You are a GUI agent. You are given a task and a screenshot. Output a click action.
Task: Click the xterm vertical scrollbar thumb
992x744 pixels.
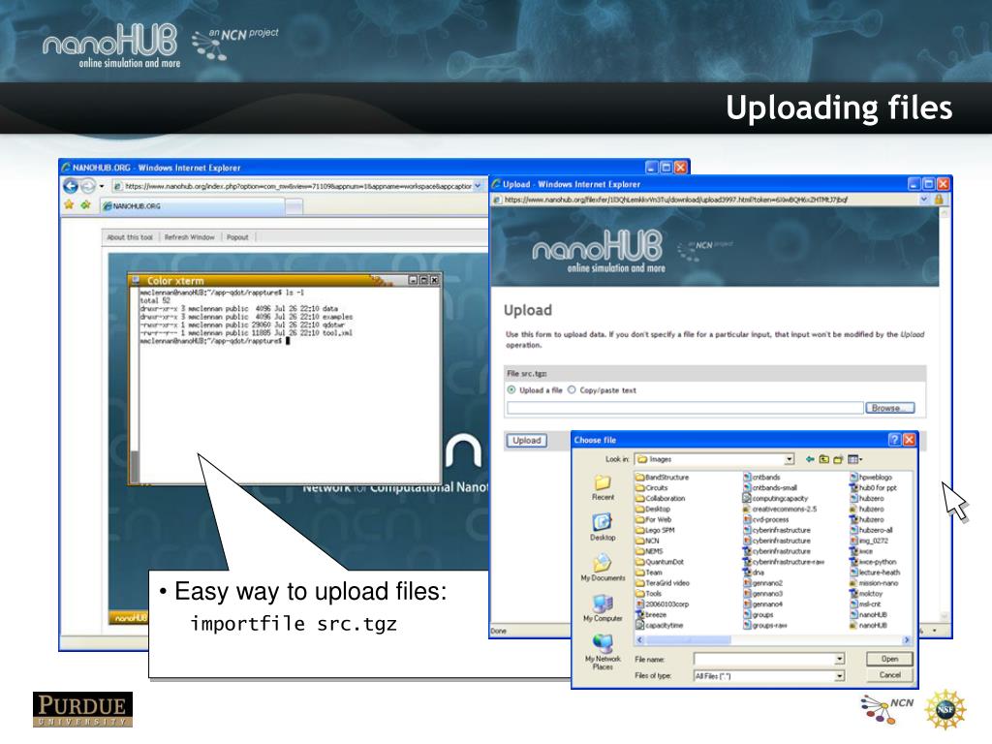pyautogui.click(x=134, y=467)
